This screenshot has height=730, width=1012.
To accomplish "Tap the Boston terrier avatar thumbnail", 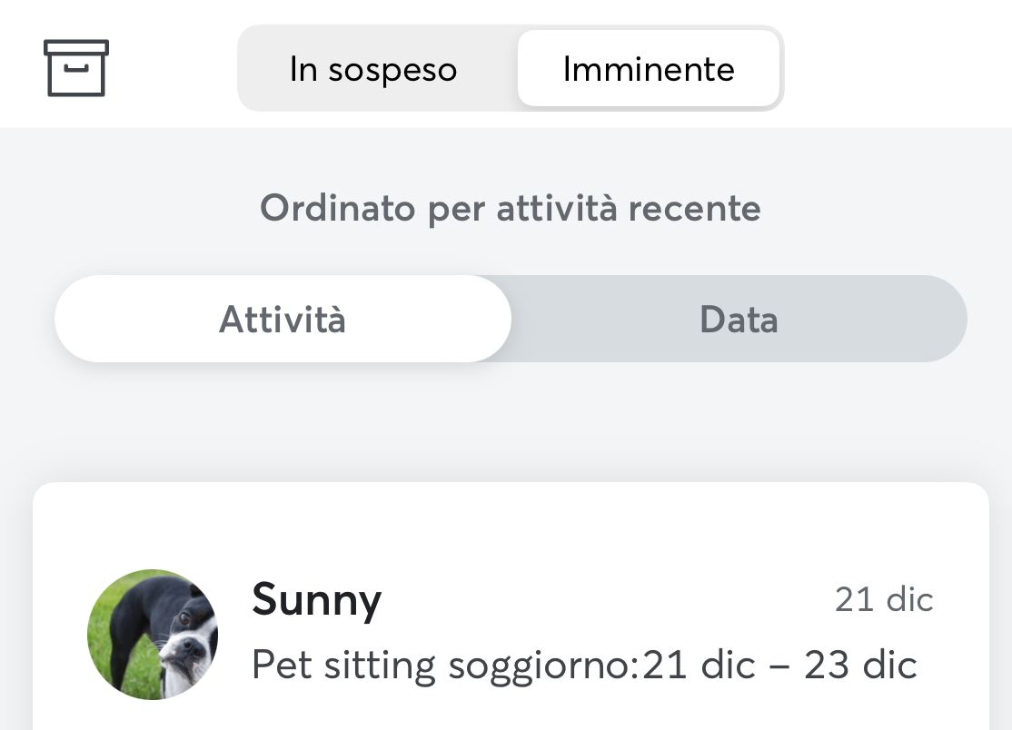I will [x=153, y=635].
